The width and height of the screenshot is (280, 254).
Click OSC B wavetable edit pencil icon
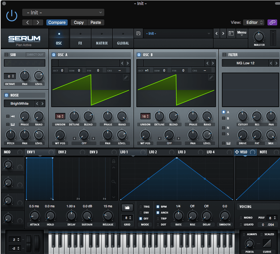(x=211, y=77)
